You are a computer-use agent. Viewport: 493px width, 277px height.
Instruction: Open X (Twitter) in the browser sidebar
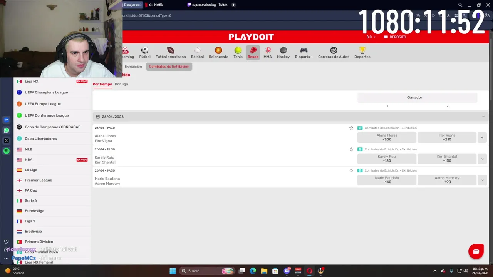(6, 141)
